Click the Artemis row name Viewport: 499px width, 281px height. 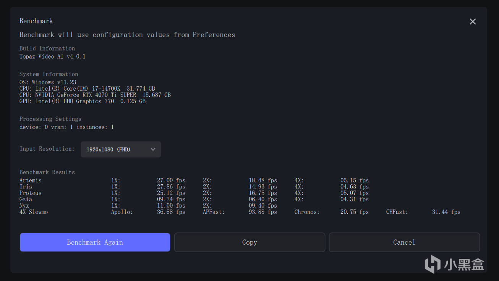tap(31, 180)
